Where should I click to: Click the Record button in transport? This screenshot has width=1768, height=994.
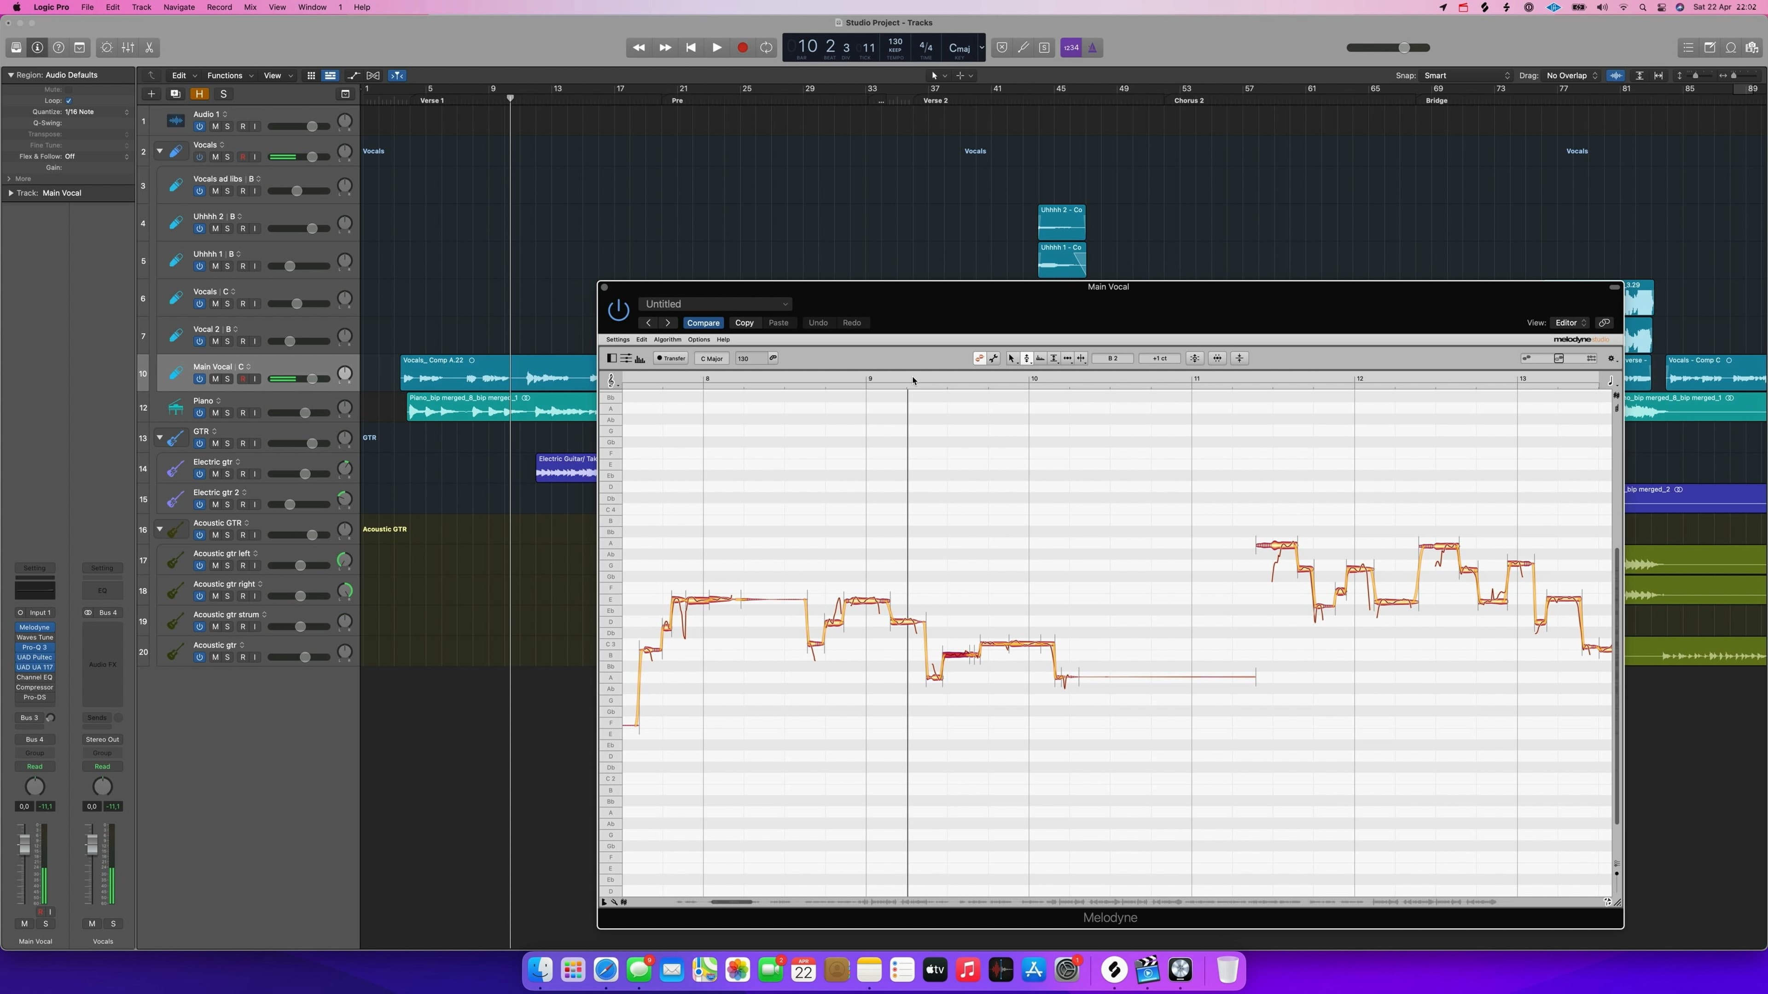pyautogui.click(x=742, y=47)
